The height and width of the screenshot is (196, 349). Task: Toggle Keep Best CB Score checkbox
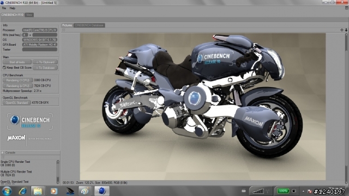[4, 68]
